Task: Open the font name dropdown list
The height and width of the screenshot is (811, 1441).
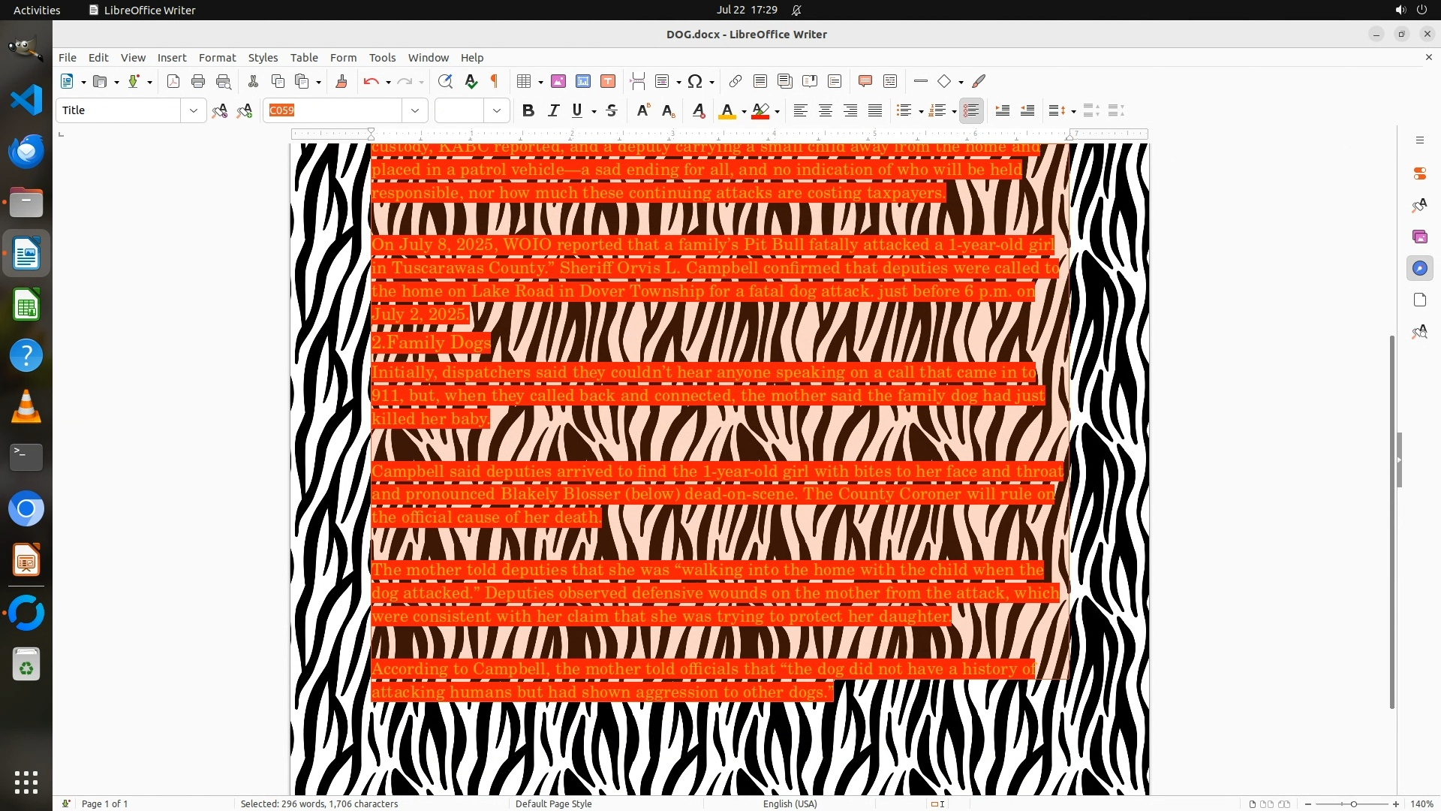Action: coord(415,110)
